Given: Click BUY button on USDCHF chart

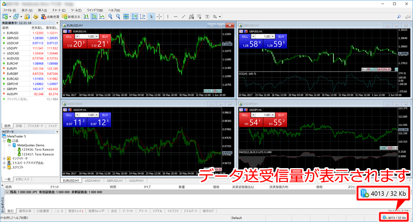Looking at the screenshot, I should 105,115.
